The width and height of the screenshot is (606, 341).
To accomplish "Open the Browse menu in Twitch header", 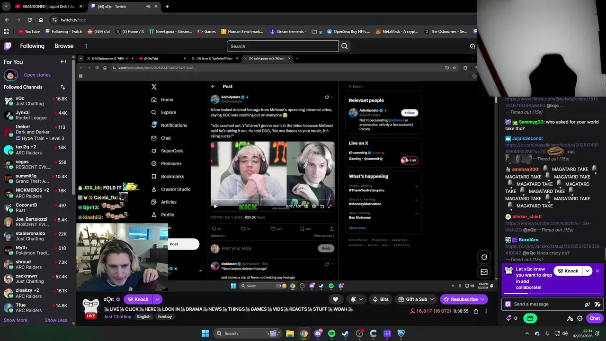I will pyautogui.click(x=64, y=46).
